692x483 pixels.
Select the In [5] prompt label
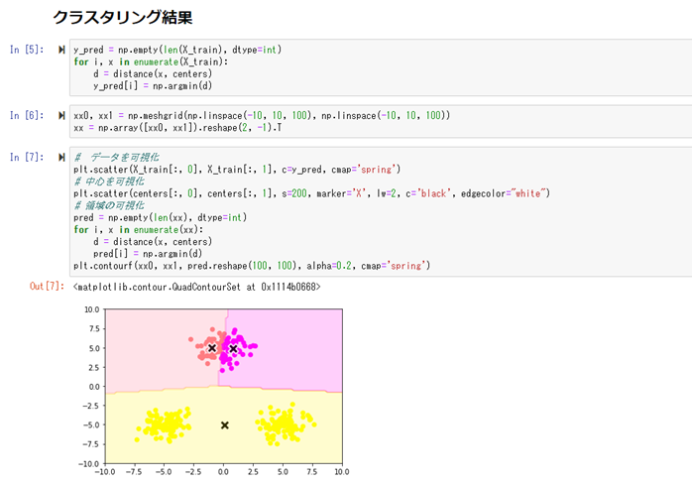click(x=27, y=50)
